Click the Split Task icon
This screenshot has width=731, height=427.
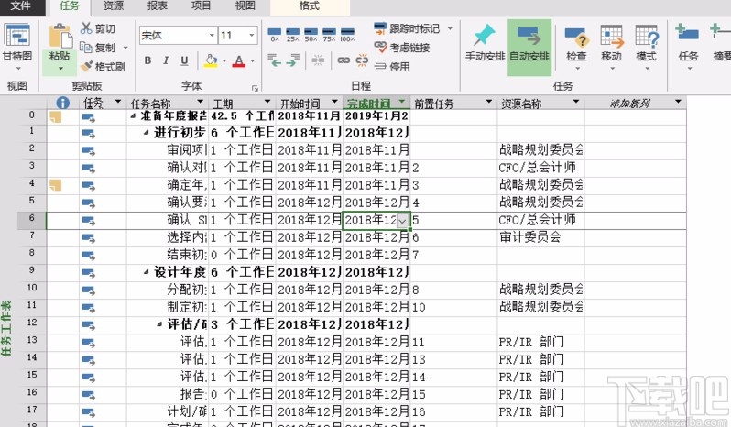[319, 60]
